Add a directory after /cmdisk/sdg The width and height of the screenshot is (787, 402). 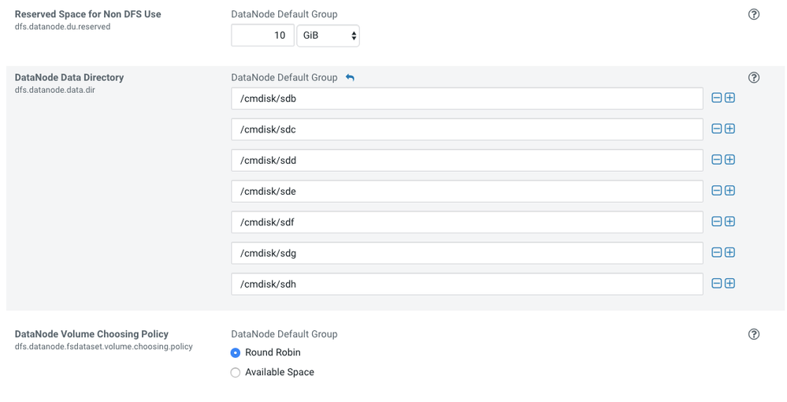(x=729, y=252)
